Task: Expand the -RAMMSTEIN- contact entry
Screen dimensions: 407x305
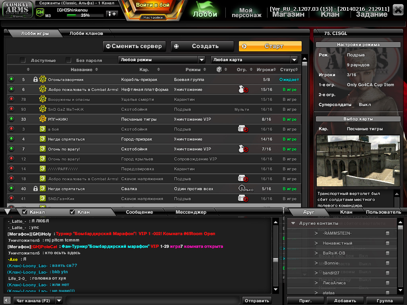Action: [316, 233]
